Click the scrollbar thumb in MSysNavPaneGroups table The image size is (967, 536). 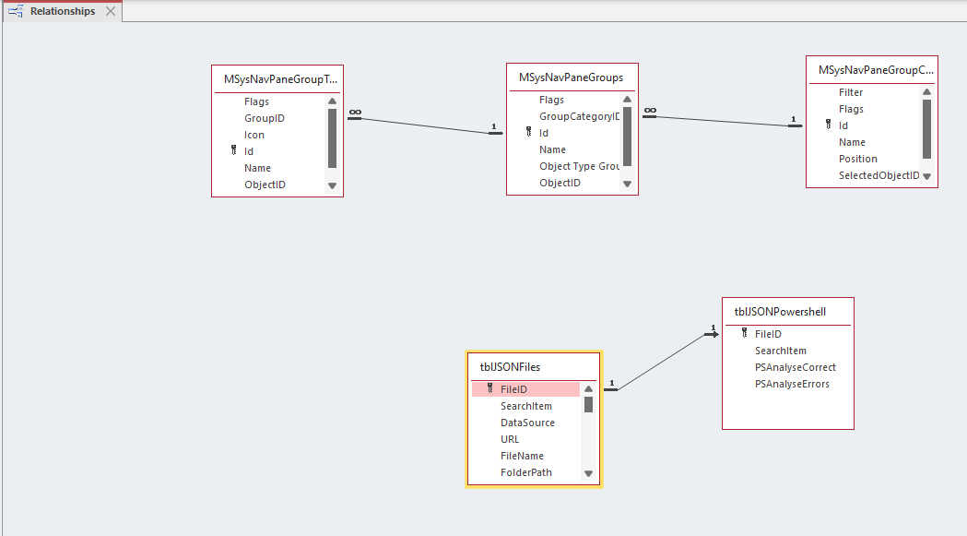(627, 137)
